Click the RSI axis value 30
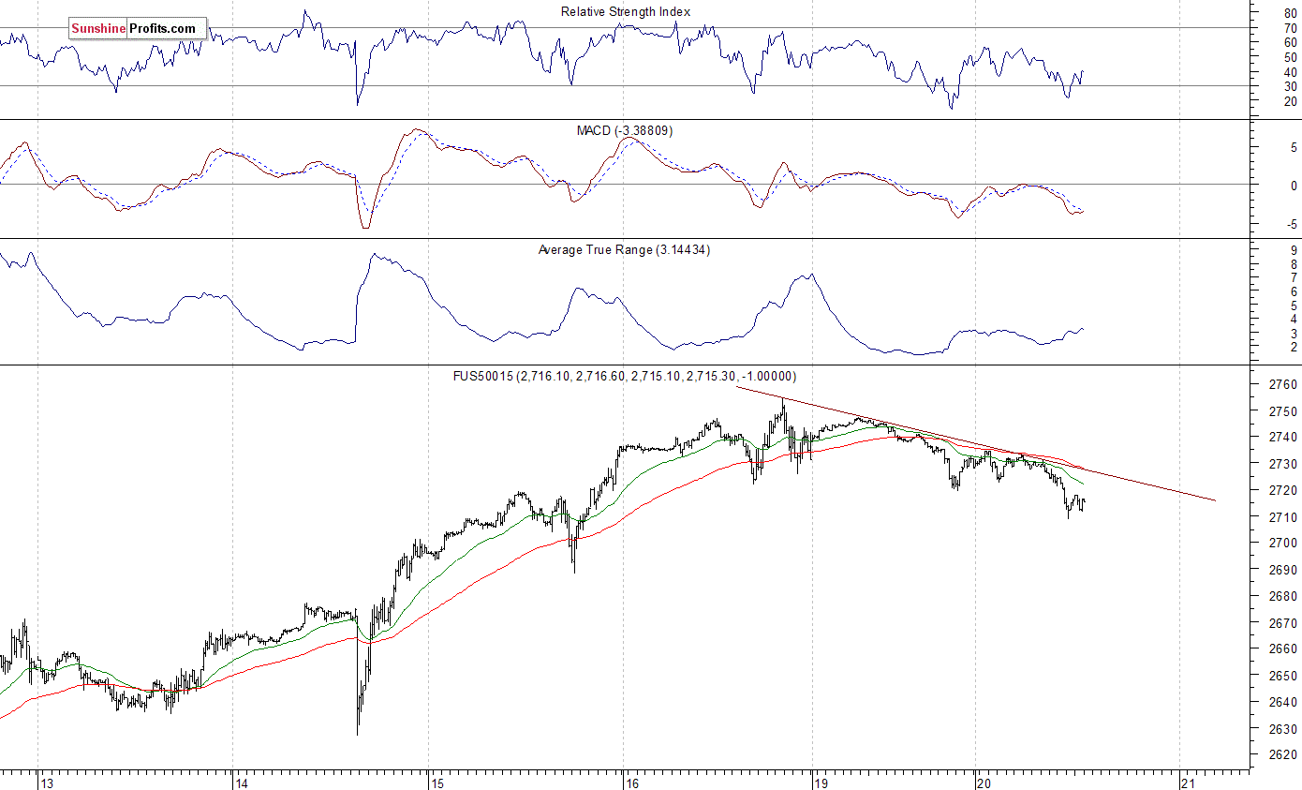The image size is (1302, 790). pyautogui.click(x=1290, y=86)
